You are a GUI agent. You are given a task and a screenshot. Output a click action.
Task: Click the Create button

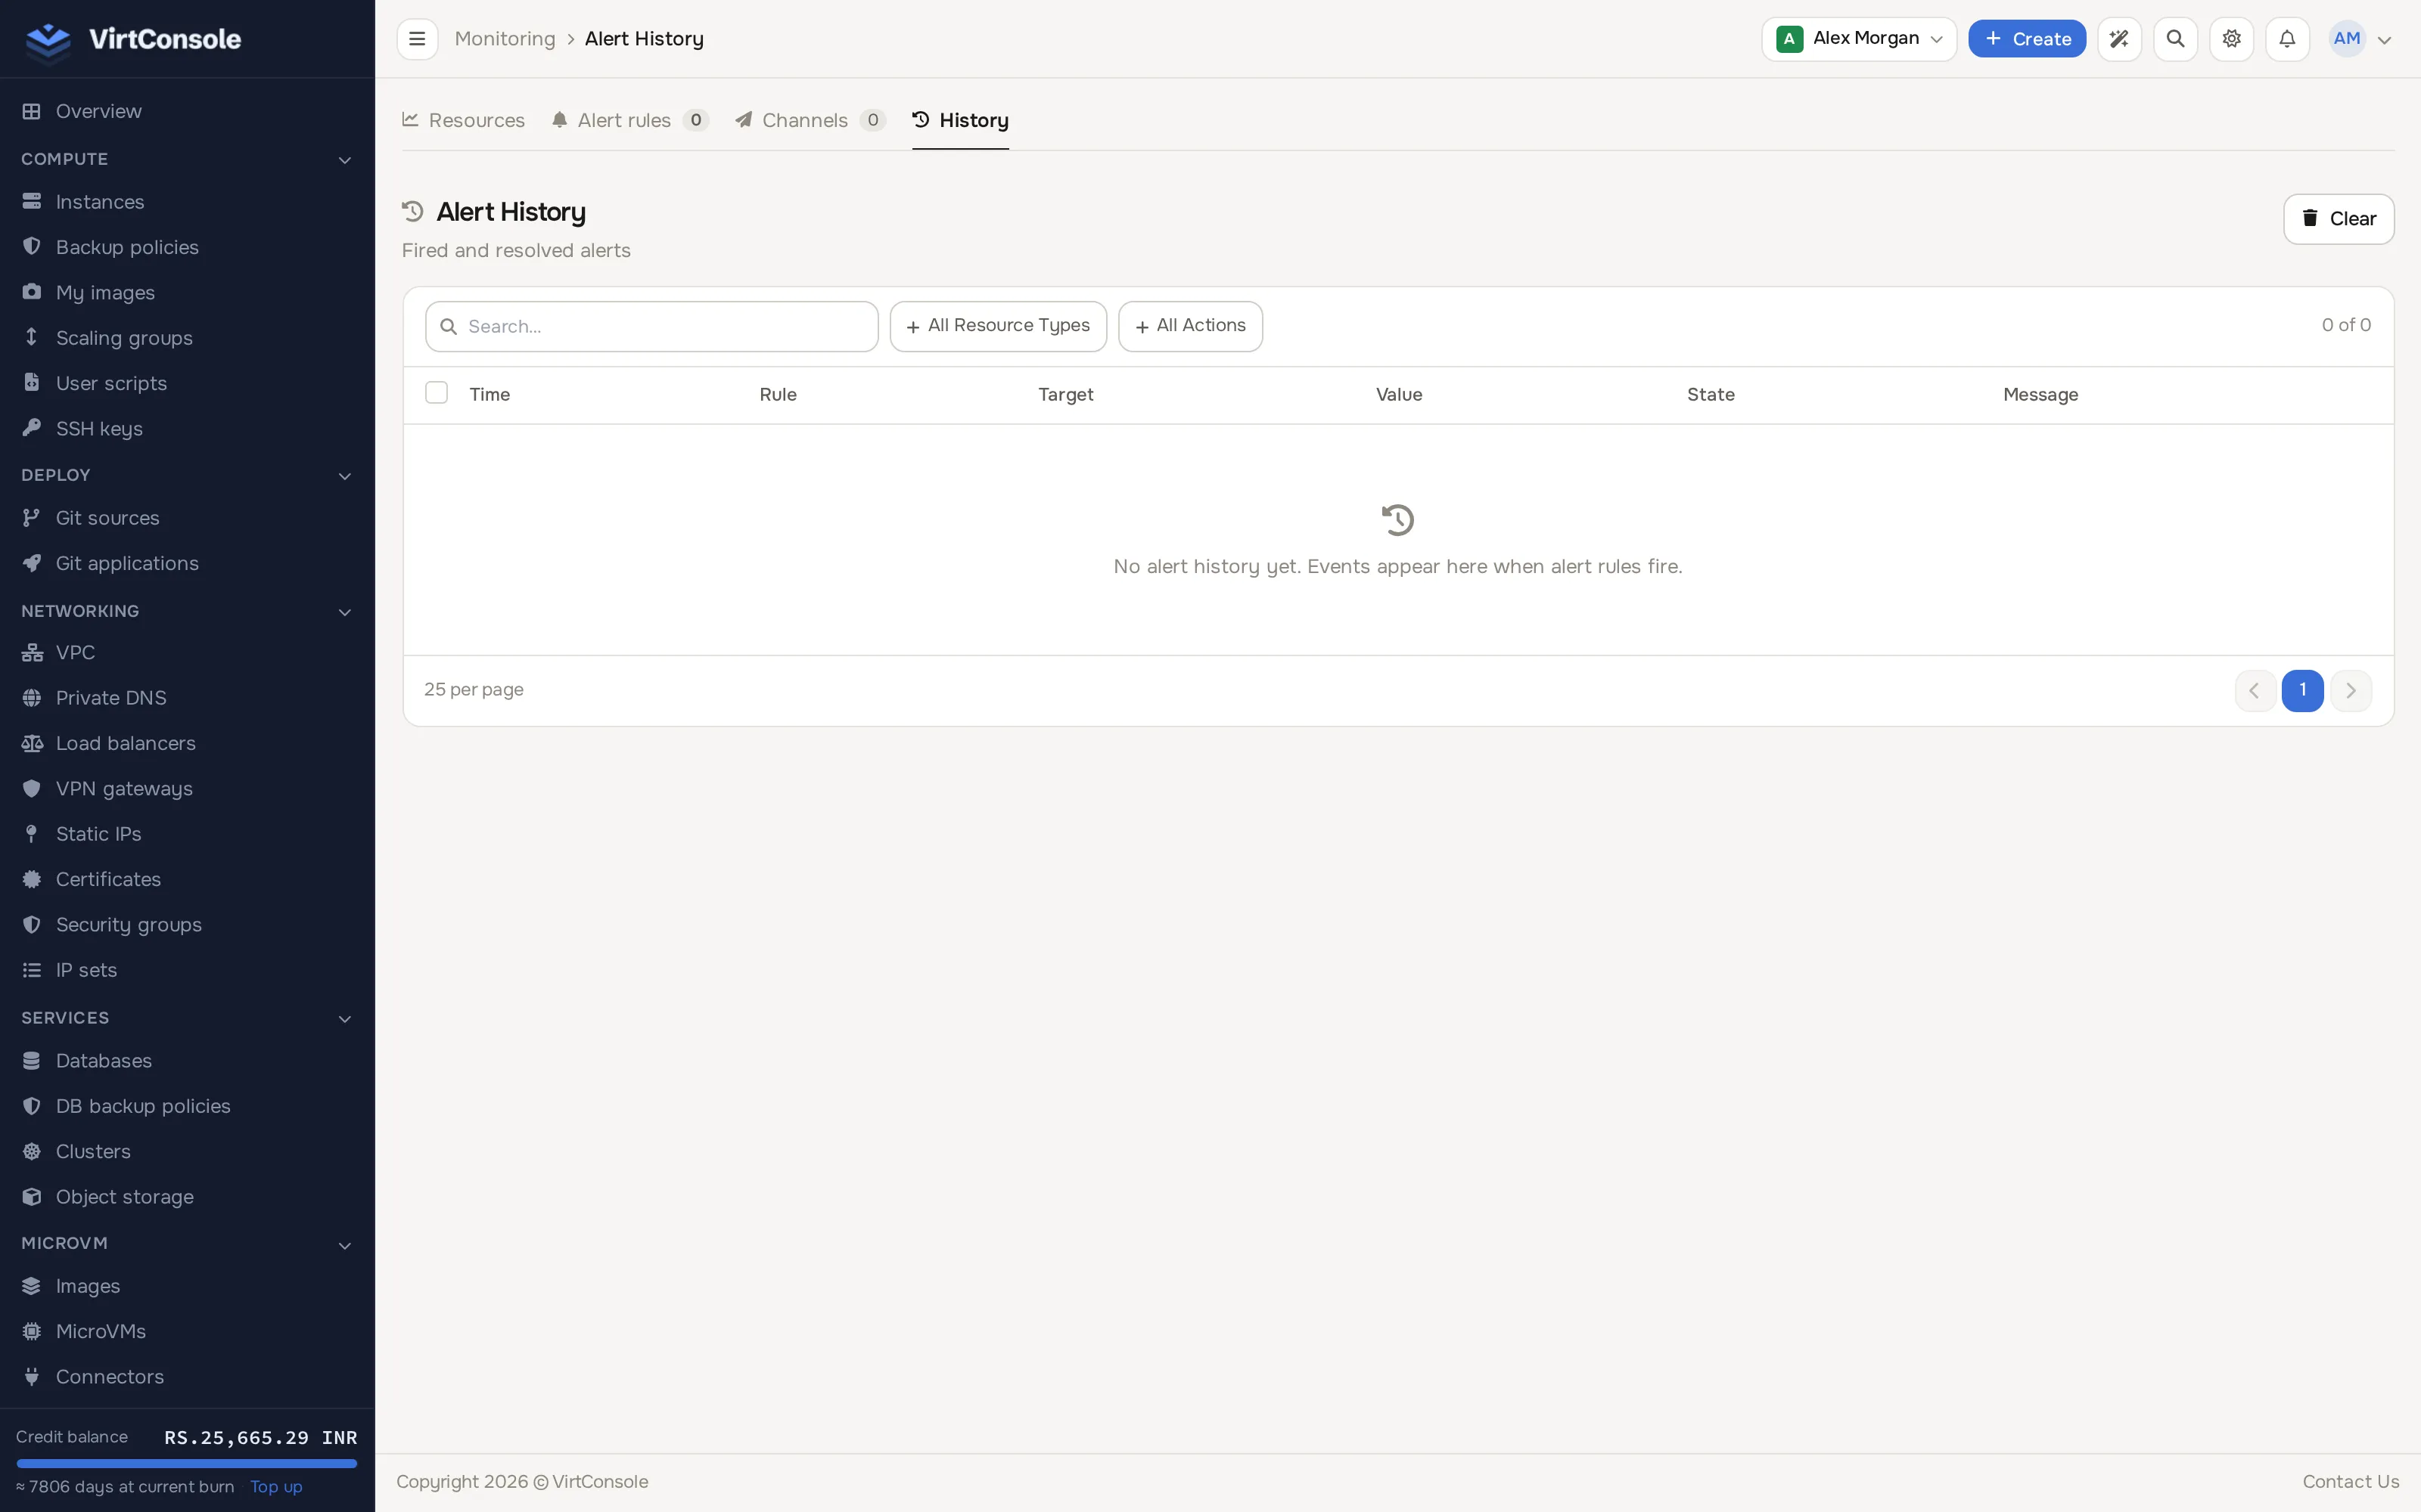(2027, 39)
